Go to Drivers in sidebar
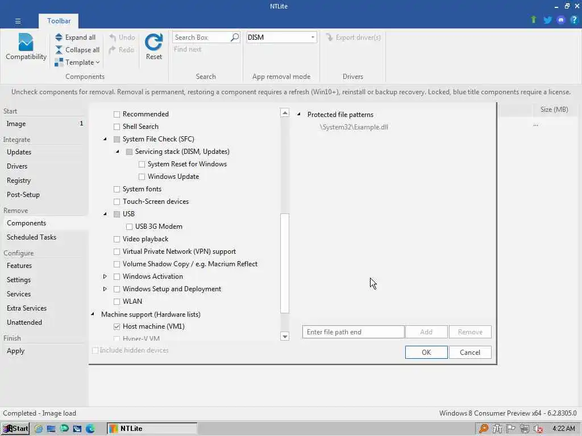The image size is (582, 436). tap(17, 166)
